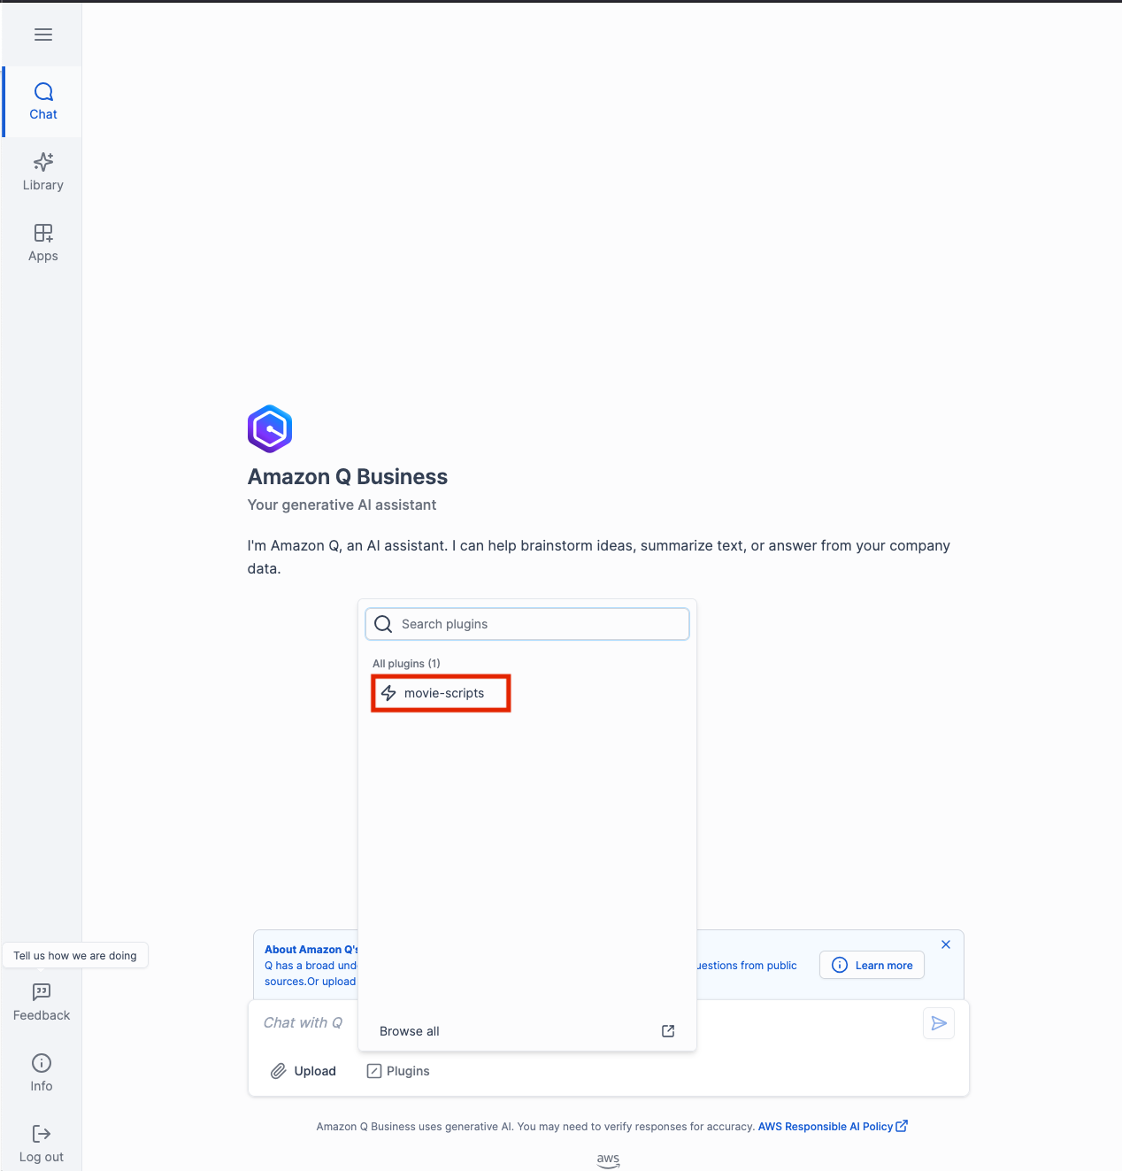The width and height of the screenshot is (1122, 1171).
Task: Click the Amazon Q Business logo
Action: pyautogui.click(x=270, y=429)
